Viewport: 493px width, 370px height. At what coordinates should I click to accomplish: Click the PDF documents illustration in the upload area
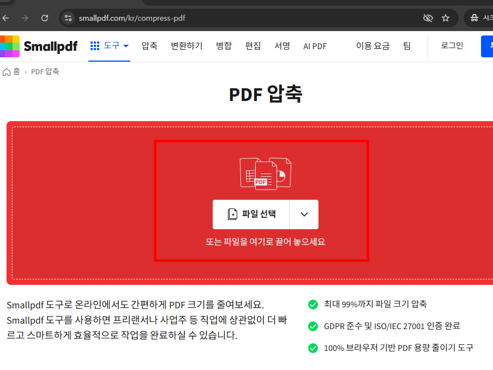point(266,174)
